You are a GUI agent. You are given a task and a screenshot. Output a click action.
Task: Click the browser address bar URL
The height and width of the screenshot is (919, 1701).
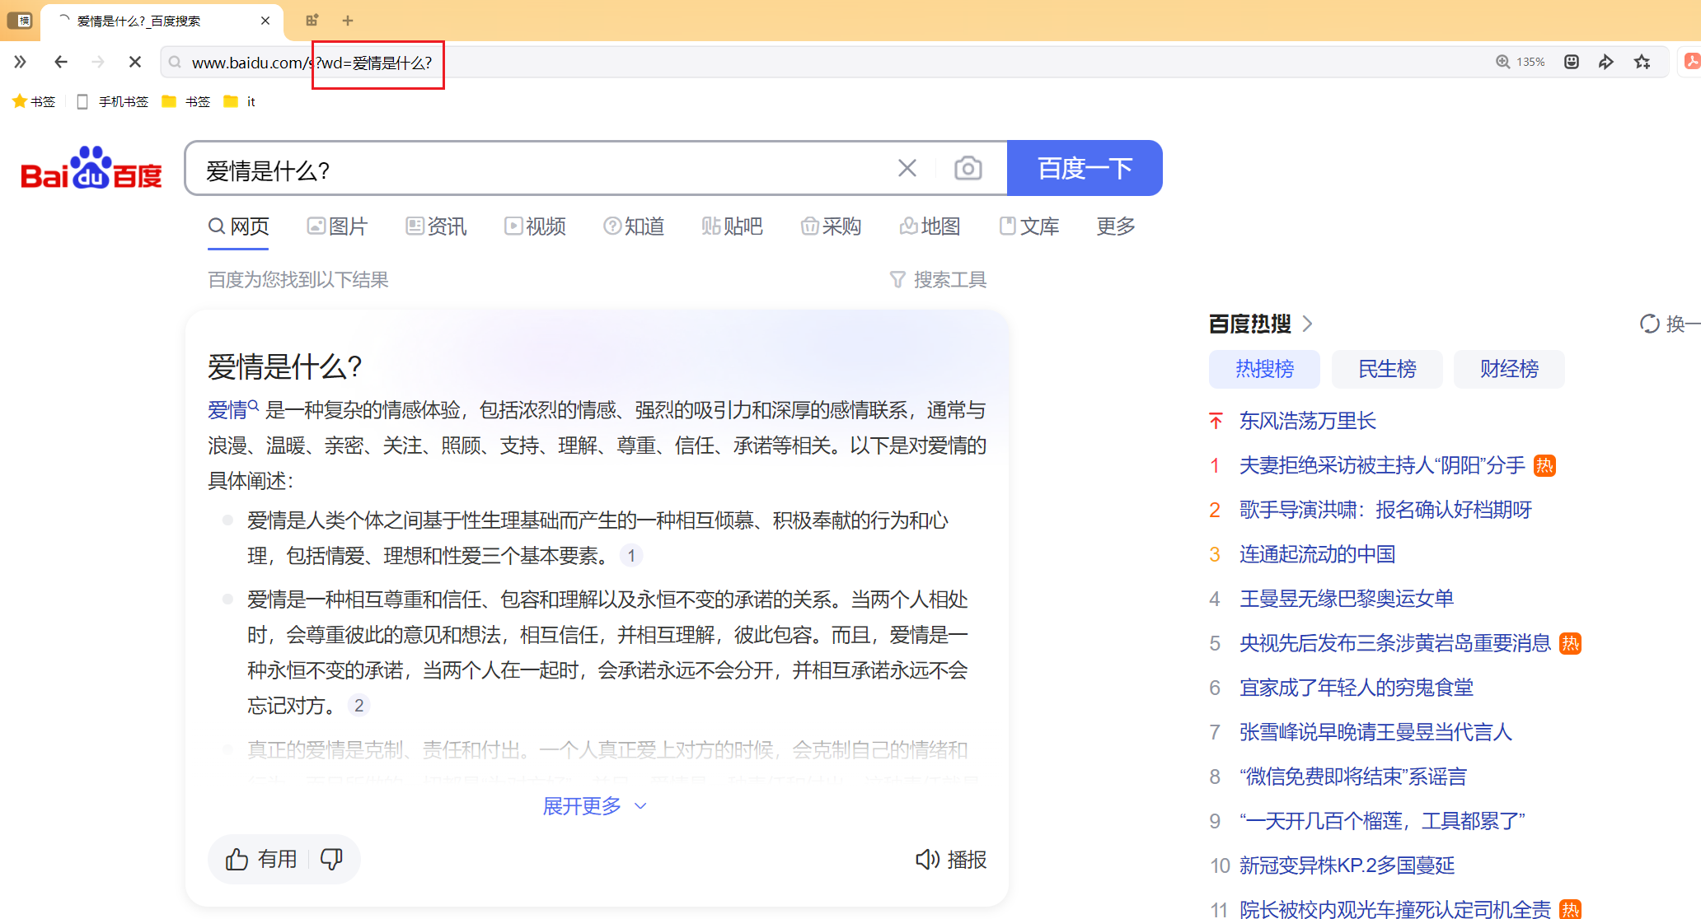(312, 63)
